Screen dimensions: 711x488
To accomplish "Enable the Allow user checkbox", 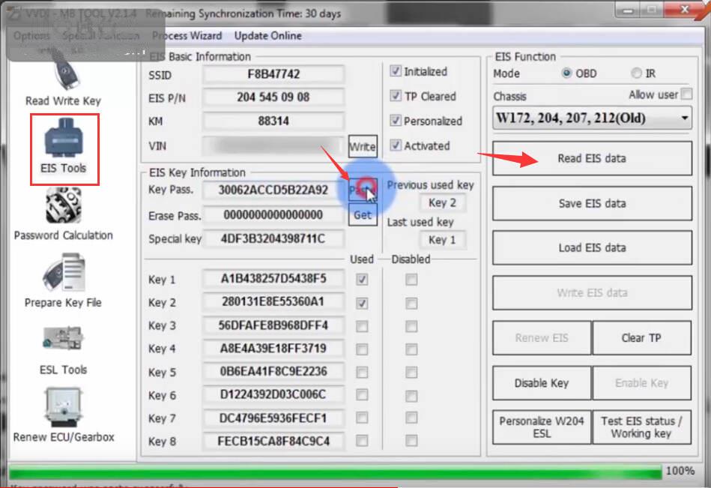I will 687,94.
